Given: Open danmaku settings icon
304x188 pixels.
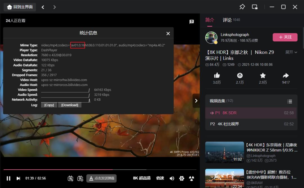Looking at the screenshot, I should (x=80, y=178).
